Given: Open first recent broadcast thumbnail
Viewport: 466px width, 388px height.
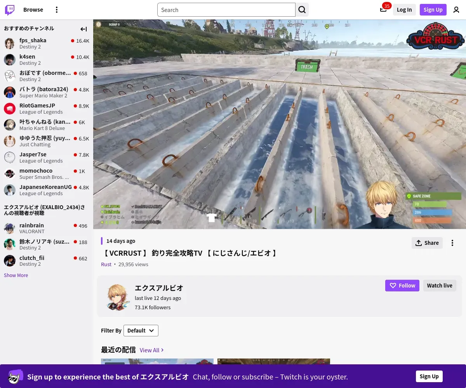Looking at the screenshot, I should point(157,361).
